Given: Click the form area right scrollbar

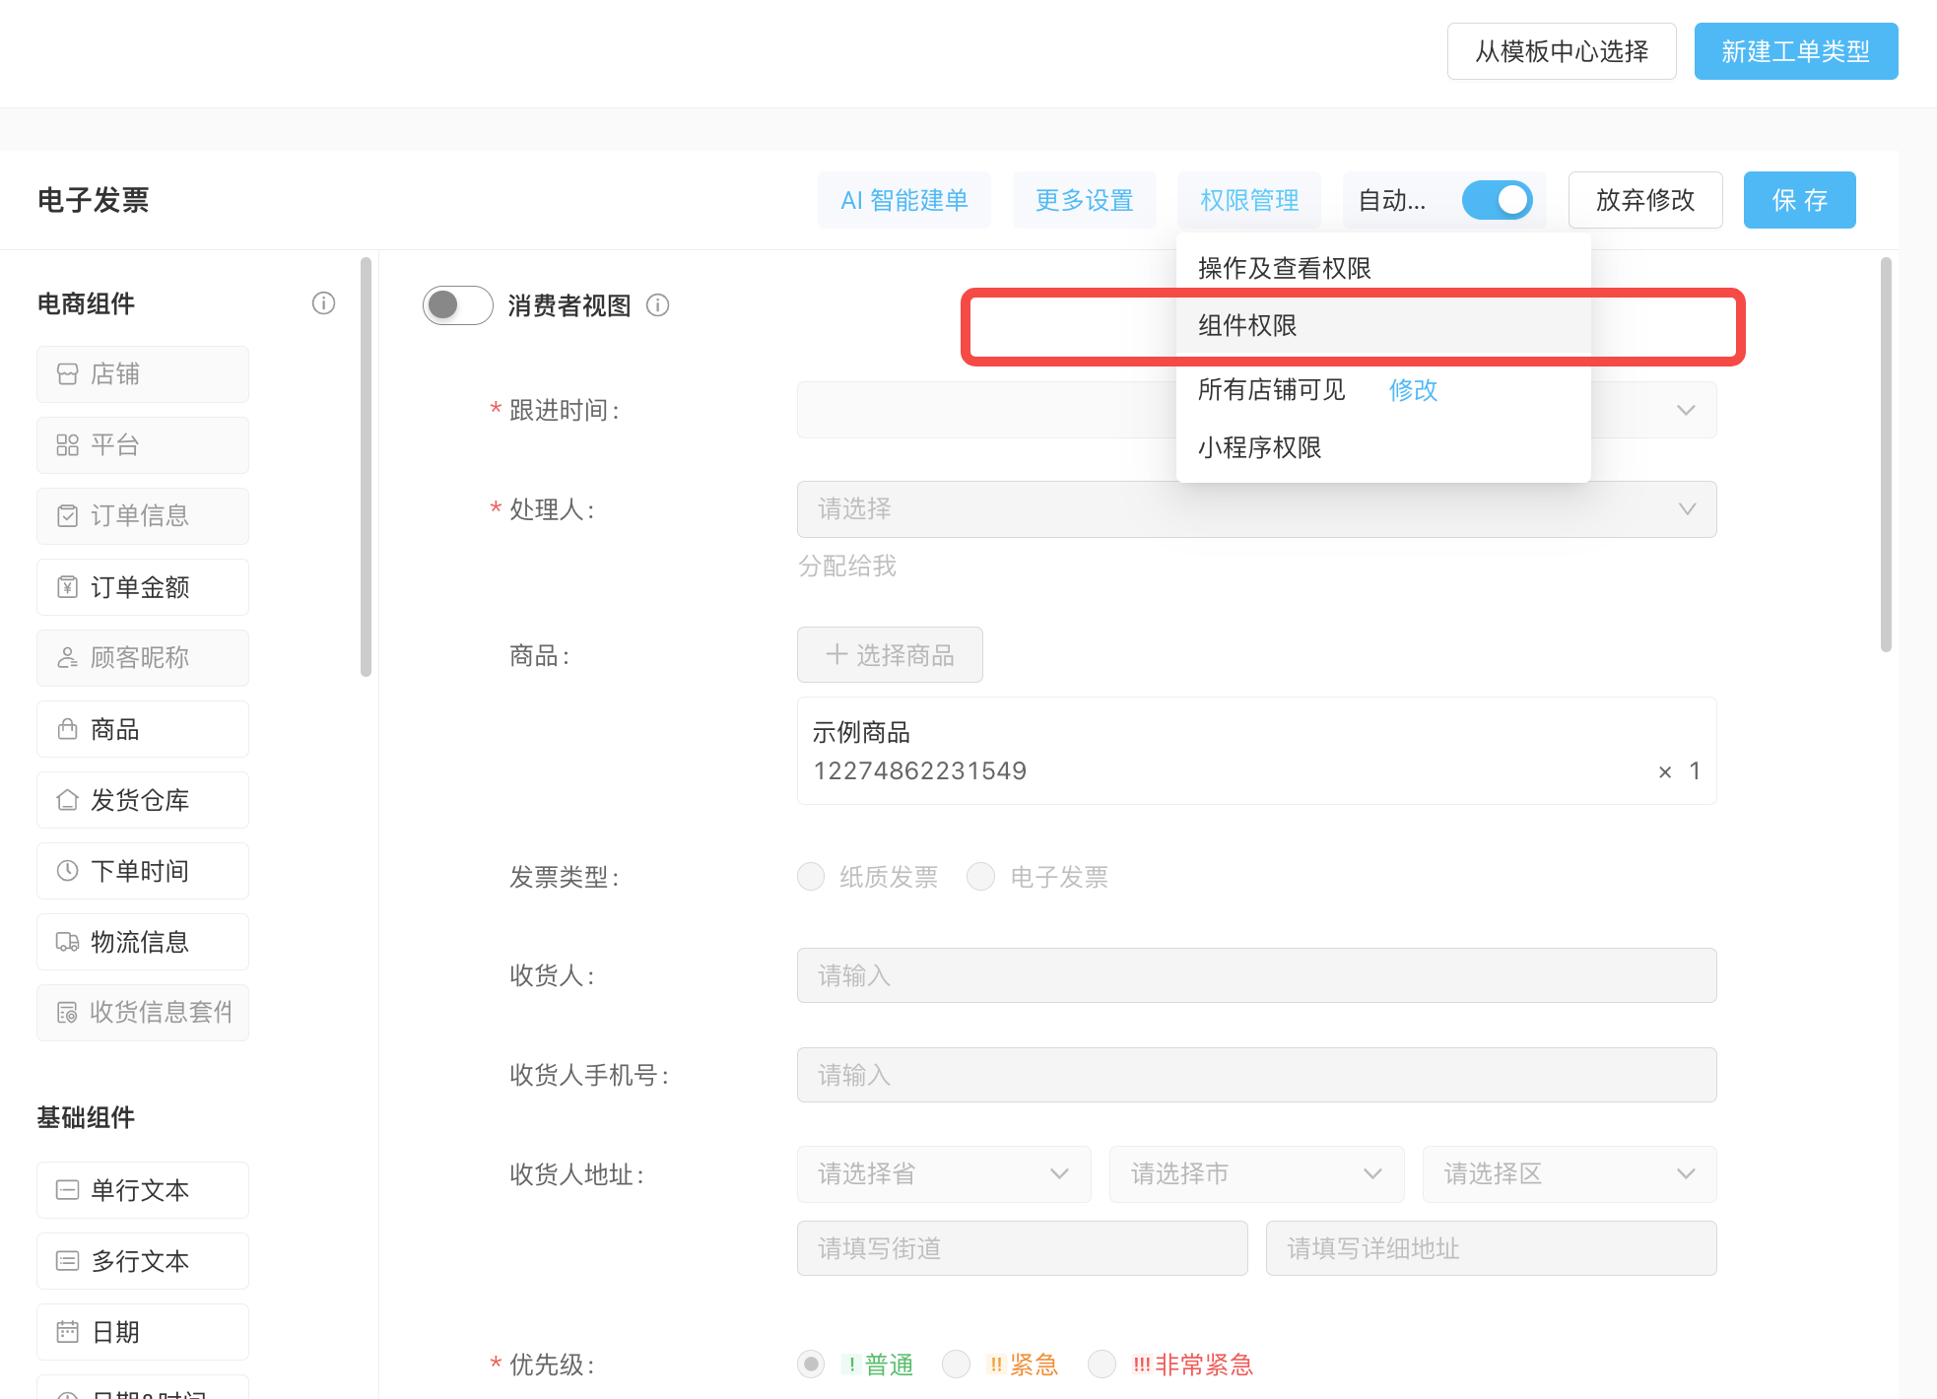Looking at the screenshot, I should pos(1886,454).
